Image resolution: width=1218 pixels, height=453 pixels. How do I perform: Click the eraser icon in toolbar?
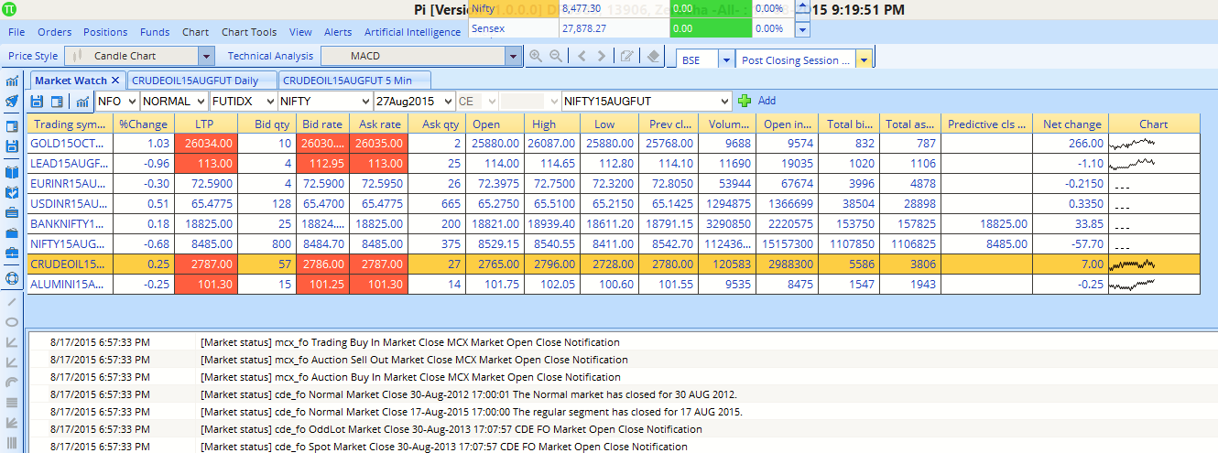pyautogui.click(x=652, y=56)
